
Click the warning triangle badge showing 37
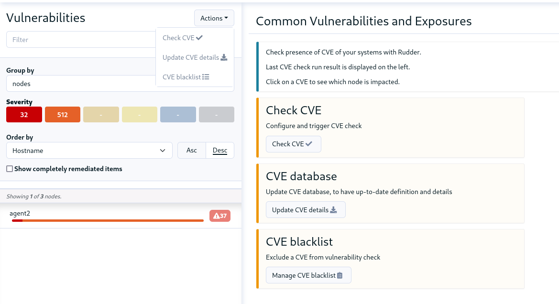click(x=219, y=216)
